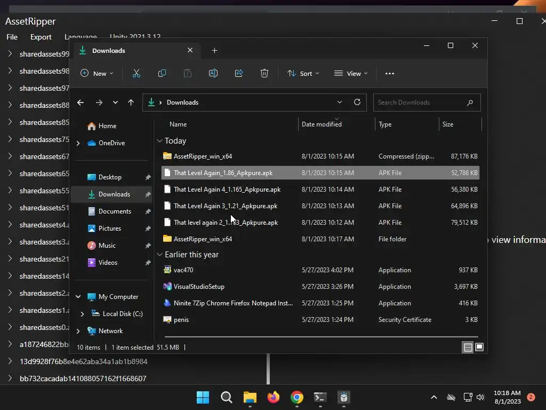The height and width of the screenshot is (410, 546).
Task: Close the Downloads tab
Action: [190, 50]
